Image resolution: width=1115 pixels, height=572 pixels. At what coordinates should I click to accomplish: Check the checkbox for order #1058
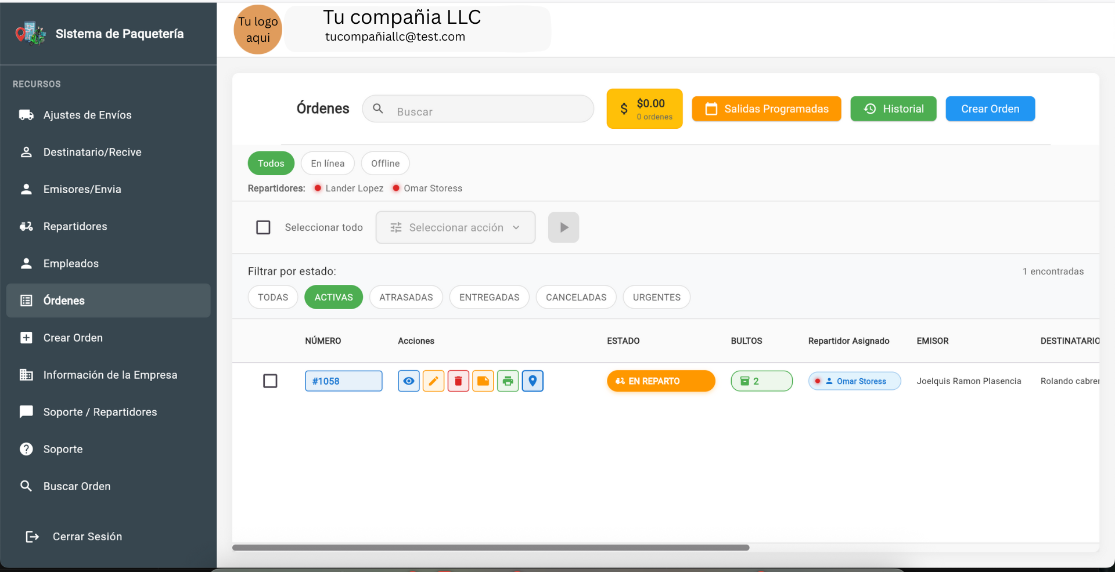(x=271, y=381)
